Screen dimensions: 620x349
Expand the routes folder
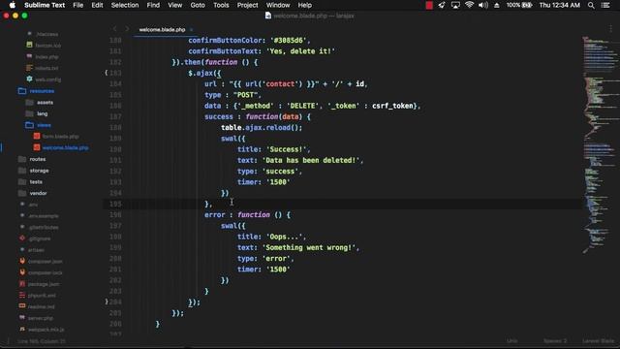[22, 159]
